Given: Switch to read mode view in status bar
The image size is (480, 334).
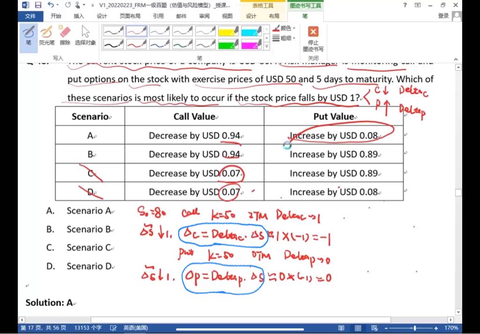Looking at the screenshot, I should click(341, 328).
